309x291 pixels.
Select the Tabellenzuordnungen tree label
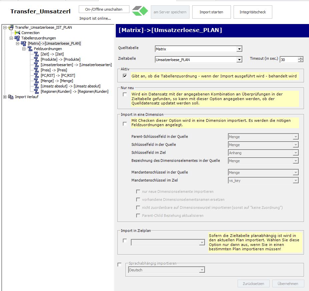pos(39,38)
